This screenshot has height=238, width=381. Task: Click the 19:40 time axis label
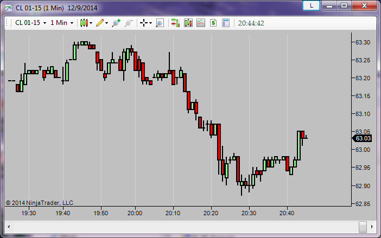coord(63,213)
